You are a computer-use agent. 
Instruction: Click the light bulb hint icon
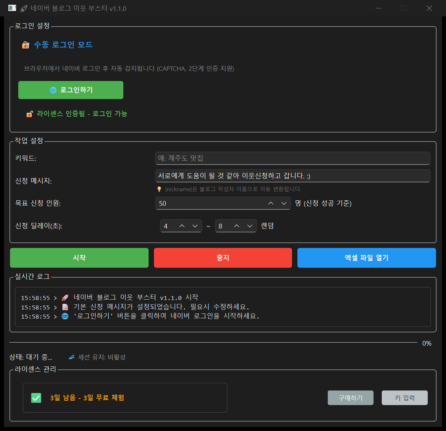tap(159, 189)
